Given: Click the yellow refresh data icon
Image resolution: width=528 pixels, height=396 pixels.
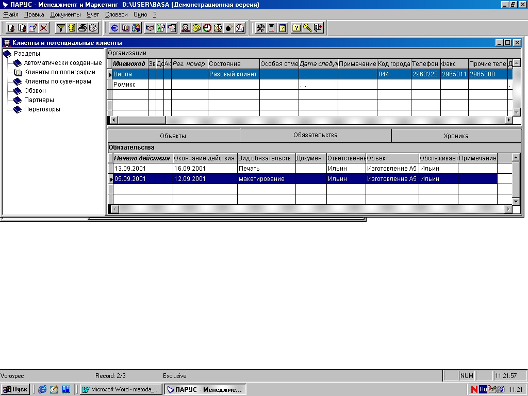Looking at the screenshot, I should click(x=71, y=28).
